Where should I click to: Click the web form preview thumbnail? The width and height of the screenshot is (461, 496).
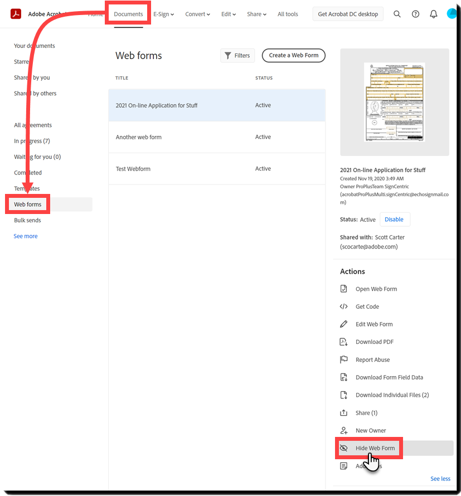pyautogui.click(x=394, y=101)
